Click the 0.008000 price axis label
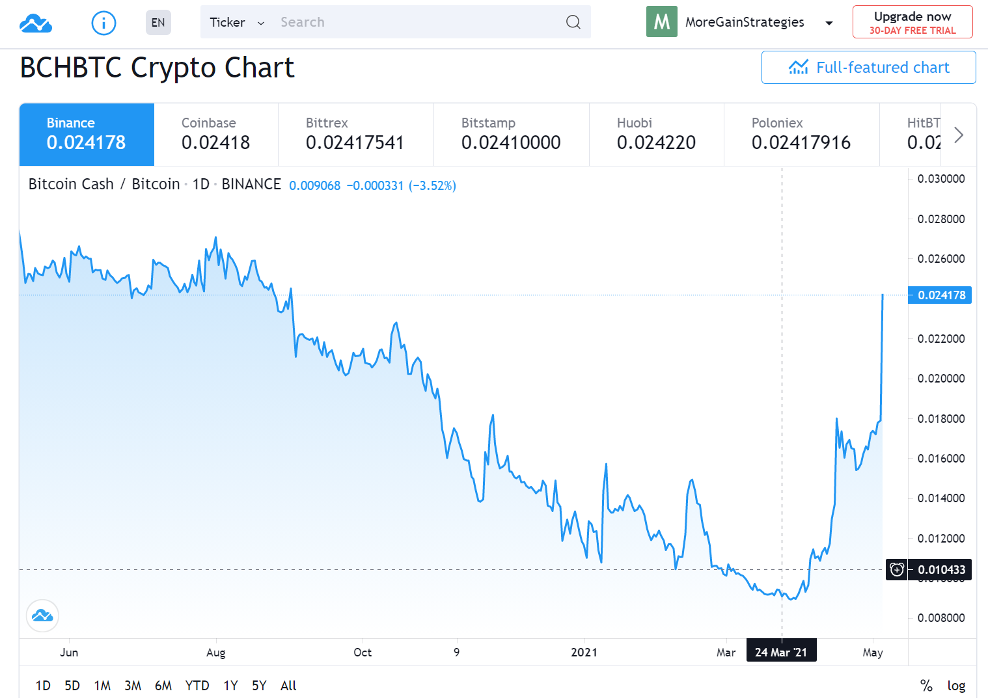The image size is (988, 700). point(941,618)
